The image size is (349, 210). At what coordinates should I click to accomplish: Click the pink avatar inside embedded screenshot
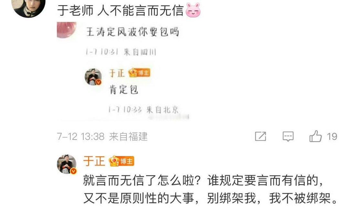[x=67, y=30]
